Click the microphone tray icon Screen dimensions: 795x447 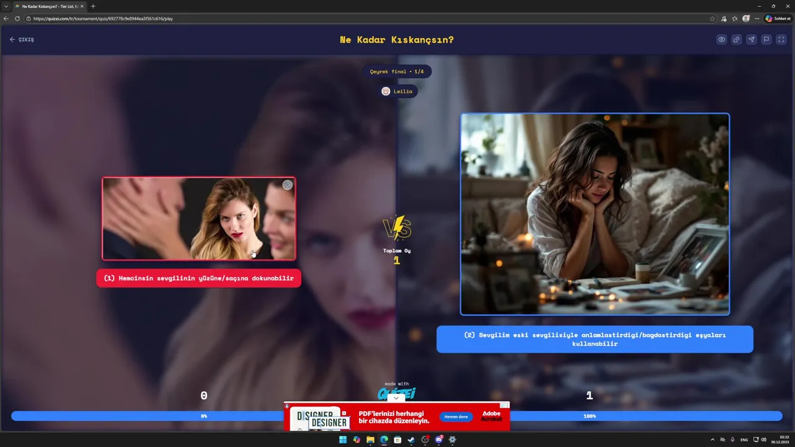pyautogui.click(x=733, y=440)
